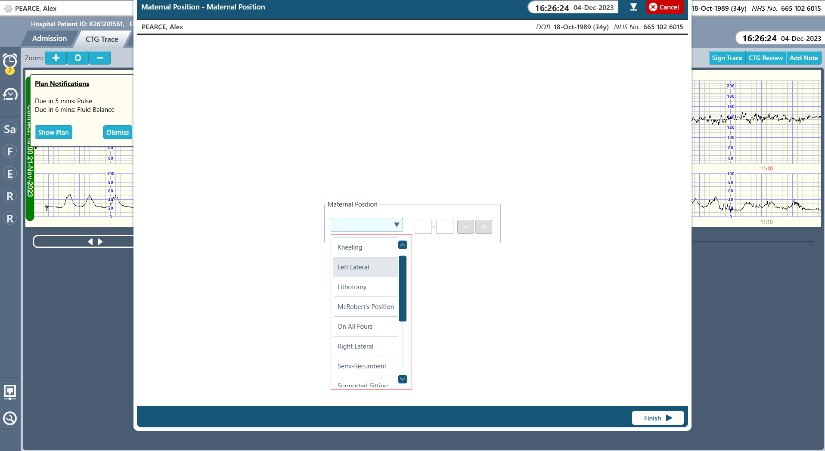Click Show Plan in notifications
This screenshot has width=825, height=451.
53,133
